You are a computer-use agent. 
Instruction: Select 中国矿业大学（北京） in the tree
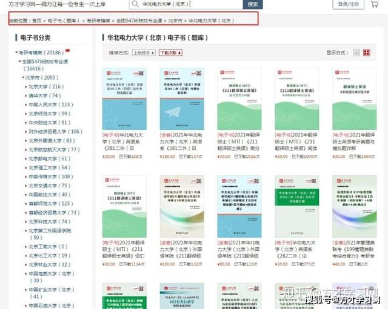tap(52, 290)
